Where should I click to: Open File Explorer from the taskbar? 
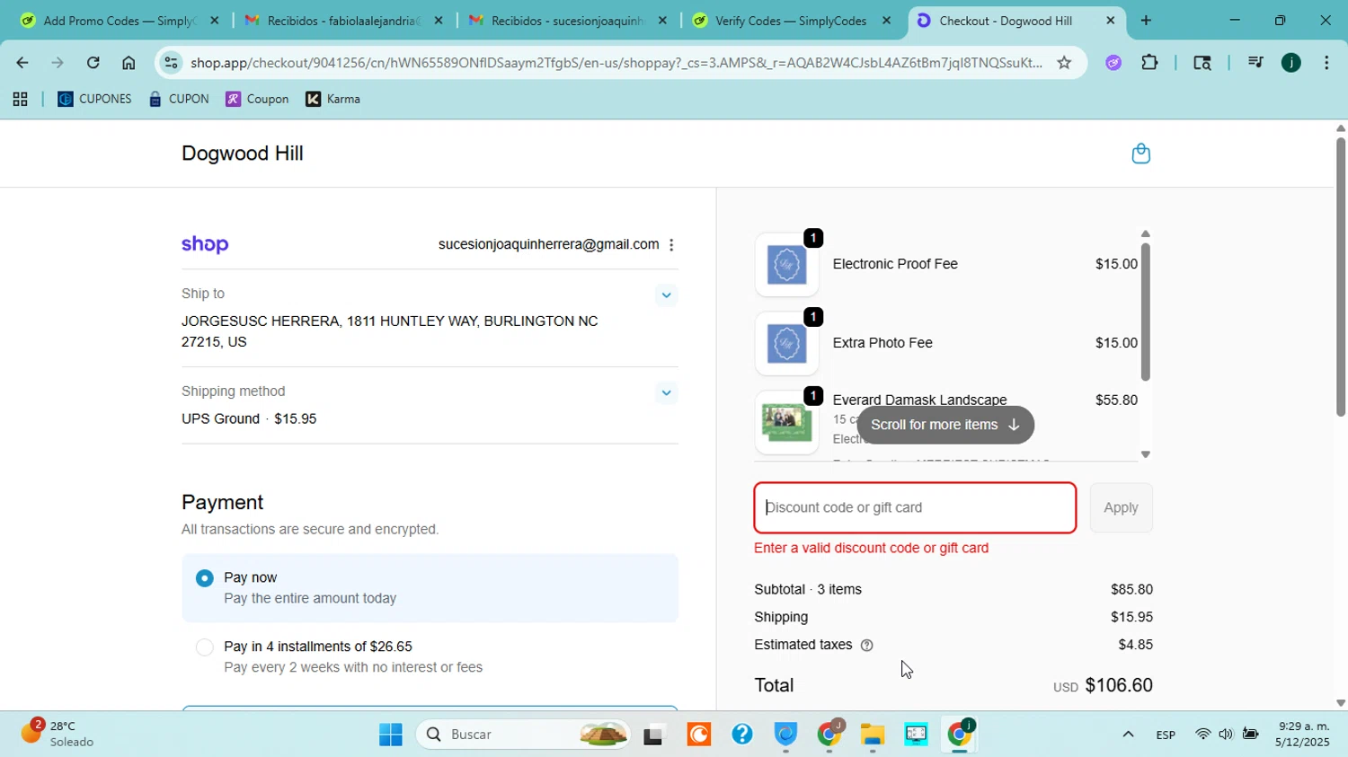tap(873, 735)
